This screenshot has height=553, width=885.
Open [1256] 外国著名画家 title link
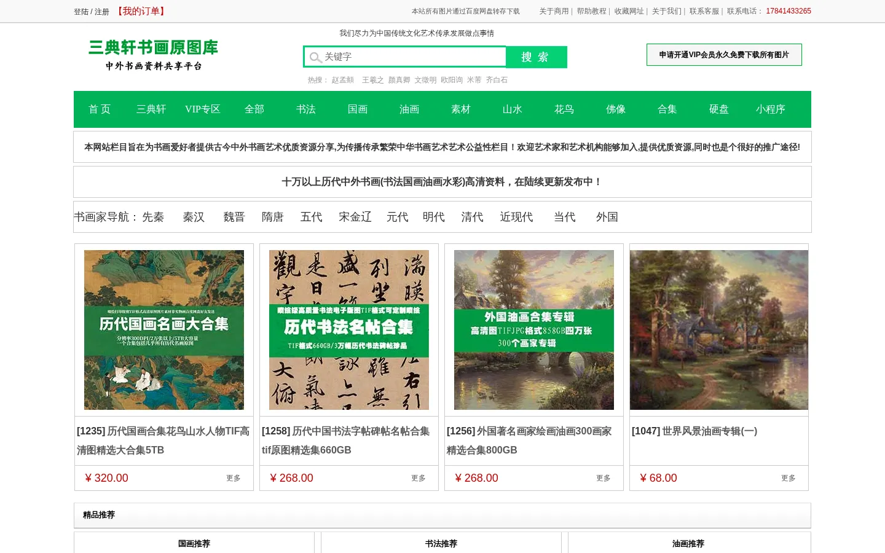(529, 441)
